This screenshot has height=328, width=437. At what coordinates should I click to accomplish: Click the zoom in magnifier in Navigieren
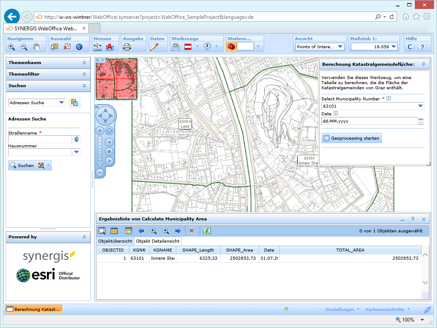pos(12,47)
